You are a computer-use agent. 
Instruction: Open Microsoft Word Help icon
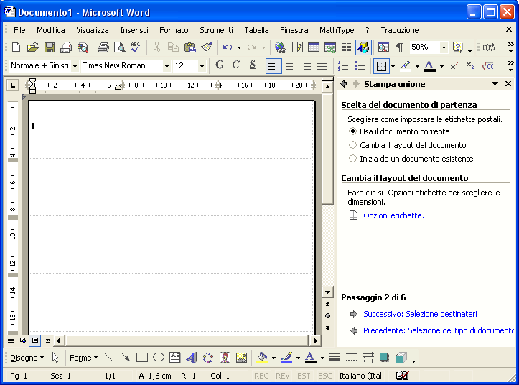click(457, 47)
